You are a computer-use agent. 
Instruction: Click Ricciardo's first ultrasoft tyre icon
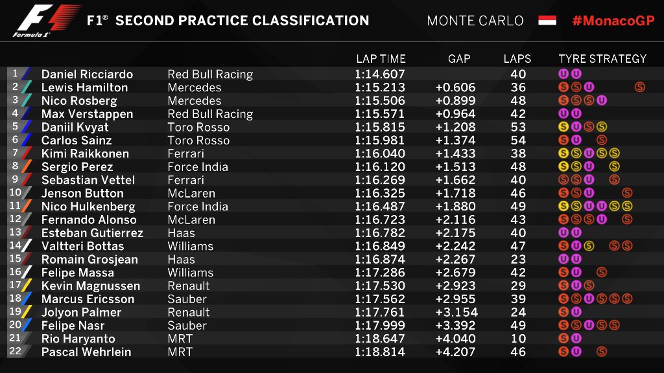pyautogui.click(x=563, y=74)
